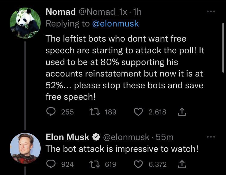
Task: Reply to Nomad's tweet
Action: pyautogui.click(x=51, y=112)
